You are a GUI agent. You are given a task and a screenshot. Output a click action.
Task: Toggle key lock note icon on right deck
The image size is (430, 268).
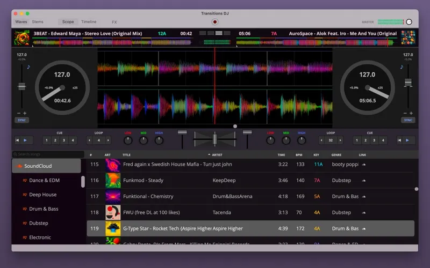tap(402, 66)
